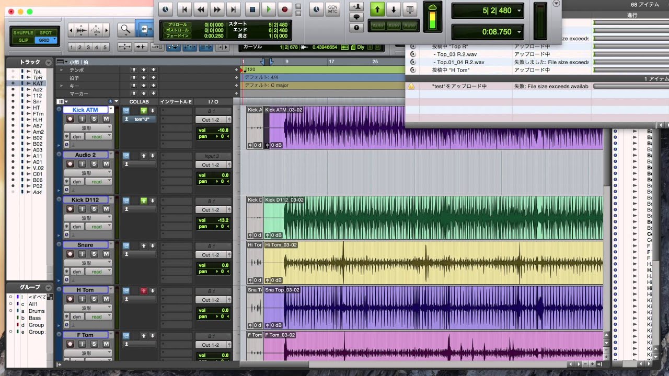Open the collaboration chat bubble icon
Image resolution: width=669 pixels, height=376 pixels.
(357, 17)
